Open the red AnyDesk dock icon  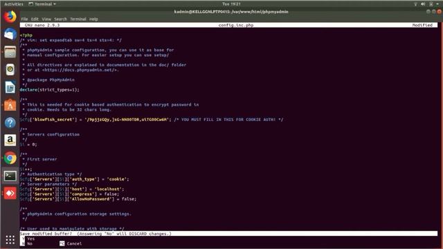(10, 194)
